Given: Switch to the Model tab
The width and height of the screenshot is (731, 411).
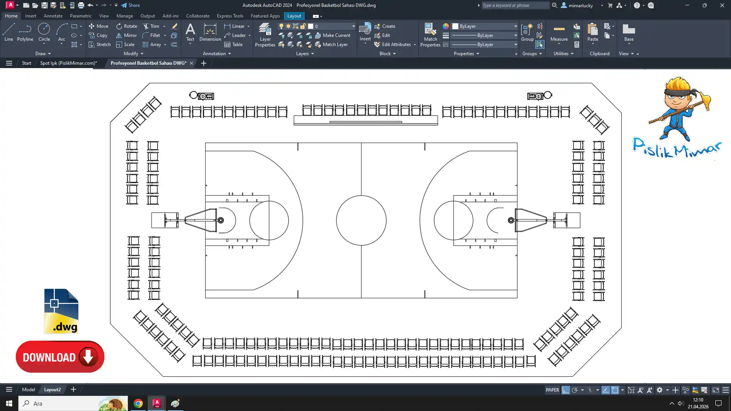Looking at the screenshot, I should [x=28, y=389].
